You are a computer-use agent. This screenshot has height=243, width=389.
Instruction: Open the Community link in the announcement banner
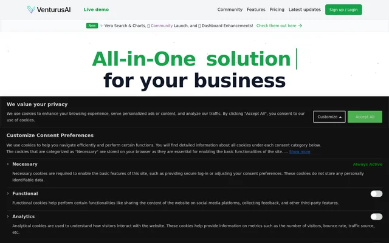(x=162, y=26)
